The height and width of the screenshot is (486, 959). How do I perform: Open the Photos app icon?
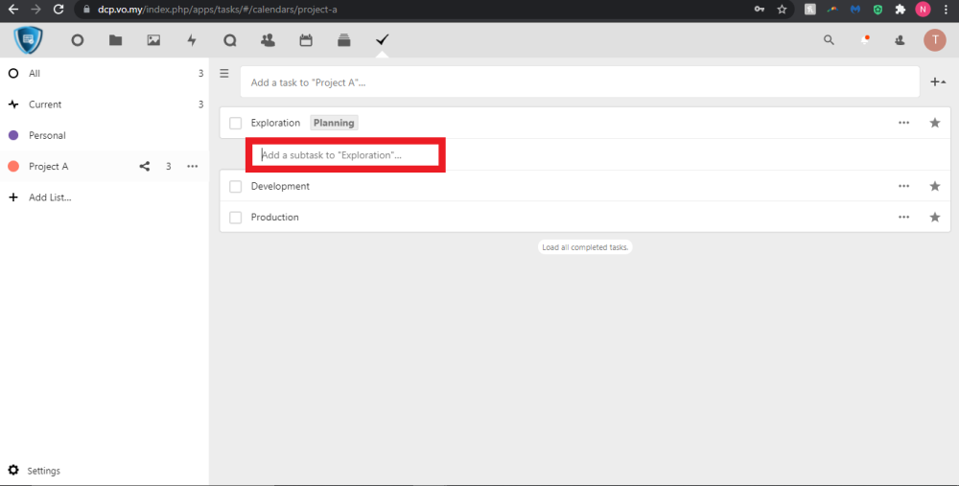pos(153,40)
